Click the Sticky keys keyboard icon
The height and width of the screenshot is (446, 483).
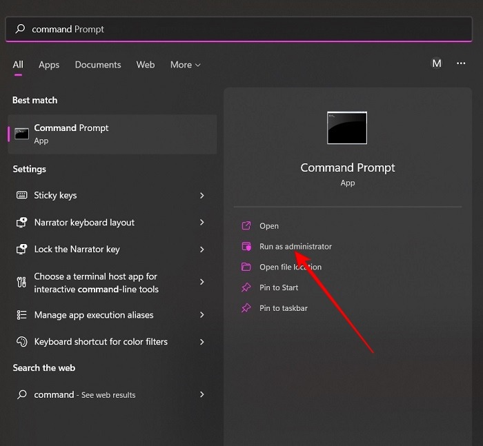21,196
